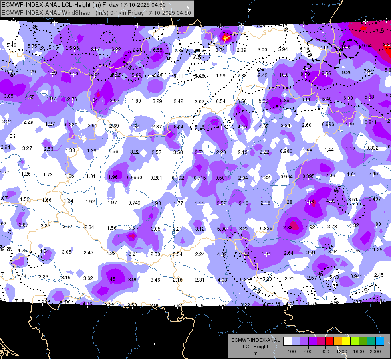Click the legend tick label 100

pos(292,351)
